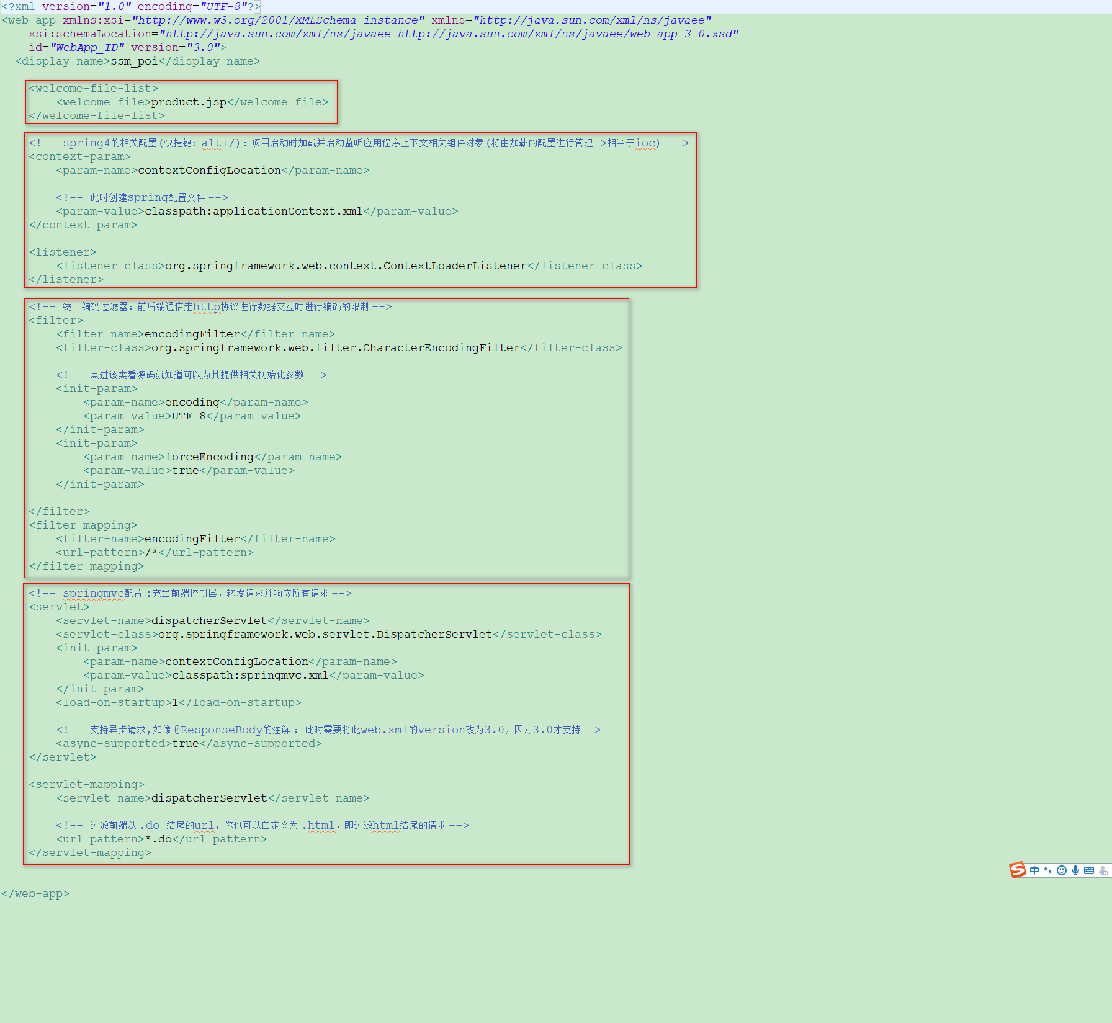Click the display-name value ssm_poi
The image size is (1112, 1023).
click(x=134, y=61)
